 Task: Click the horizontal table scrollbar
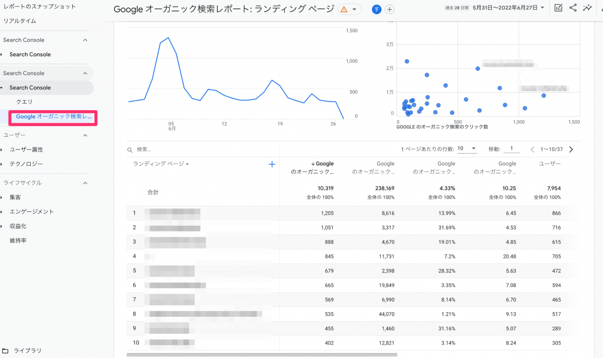[261, 354]
